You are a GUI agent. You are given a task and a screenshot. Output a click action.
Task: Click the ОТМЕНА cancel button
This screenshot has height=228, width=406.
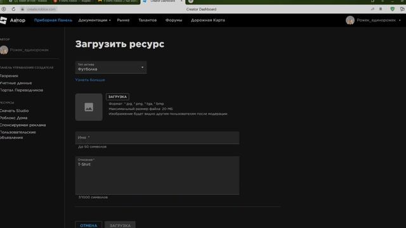[89, 225]
